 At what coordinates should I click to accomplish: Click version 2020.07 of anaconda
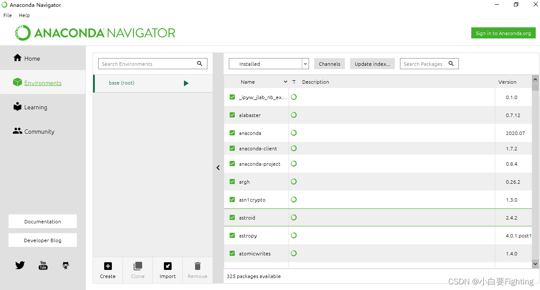point(515,133)
